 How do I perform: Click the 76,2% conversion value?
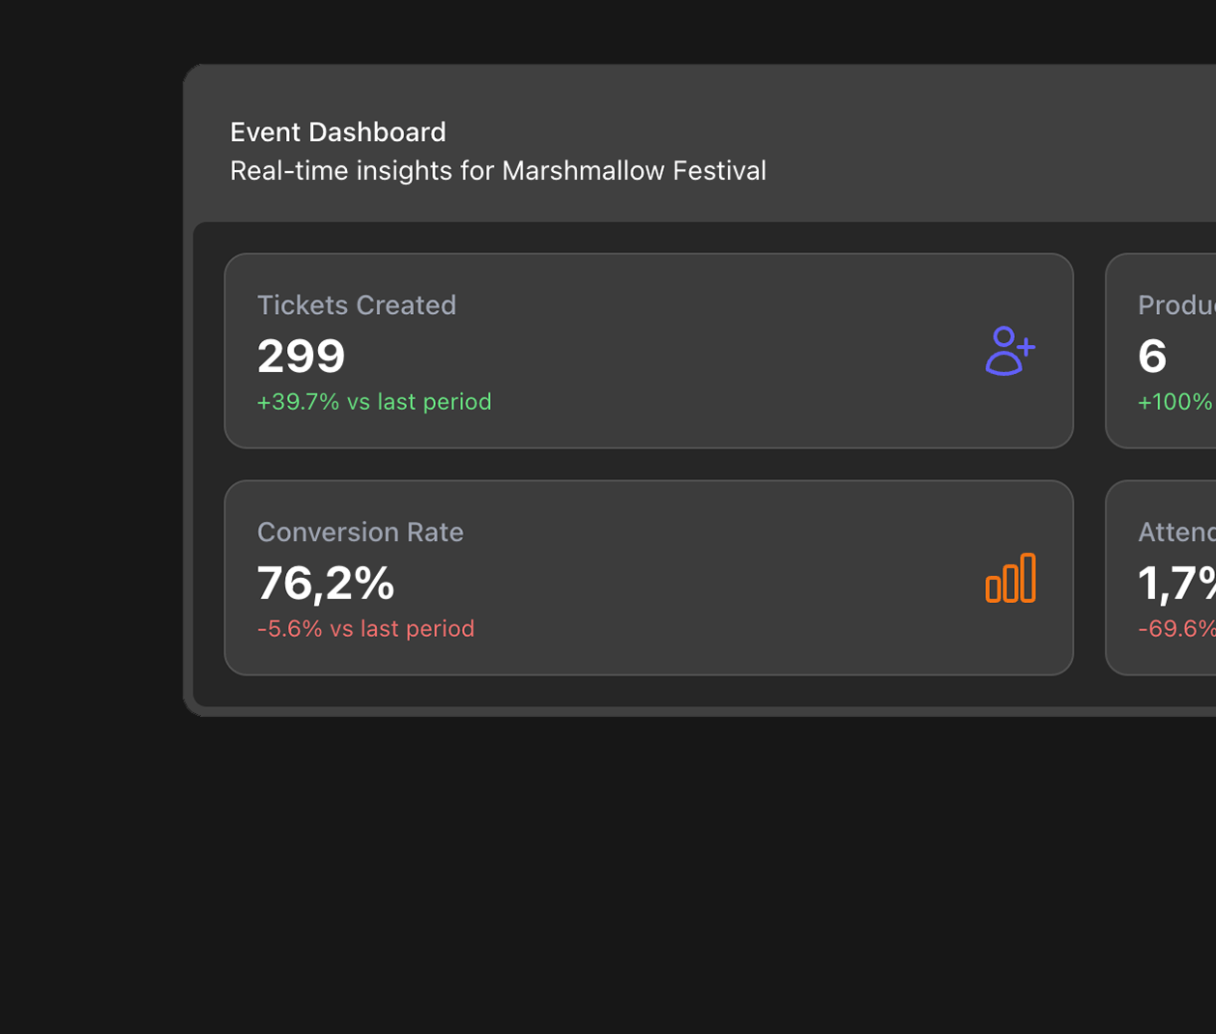pos(326,583)
